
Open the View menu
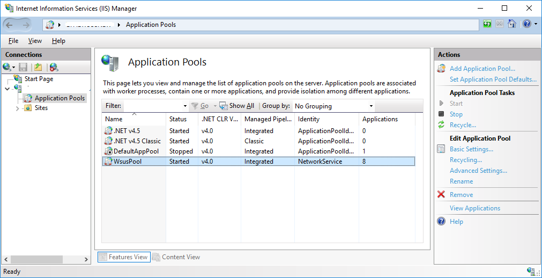tap(35, 41)
